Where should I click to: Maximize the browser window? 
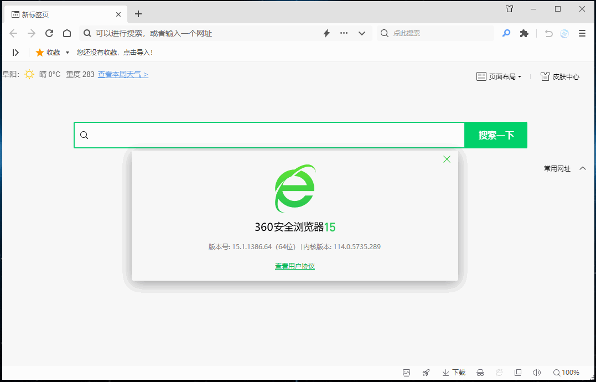(558, 9)
